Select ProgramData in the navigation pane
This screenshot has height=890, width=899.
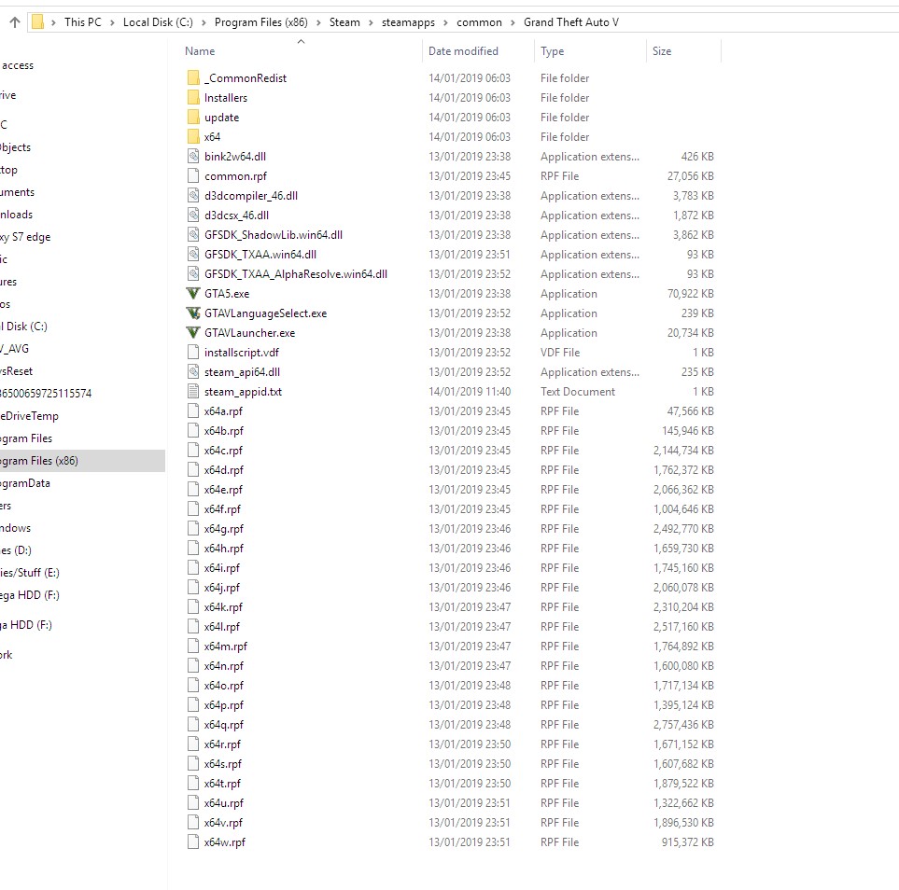tap(25, 483)
